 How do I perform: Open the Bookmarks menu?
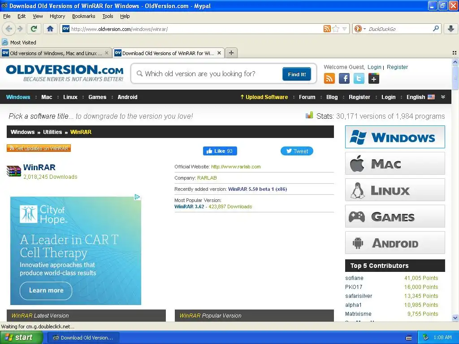84,16
